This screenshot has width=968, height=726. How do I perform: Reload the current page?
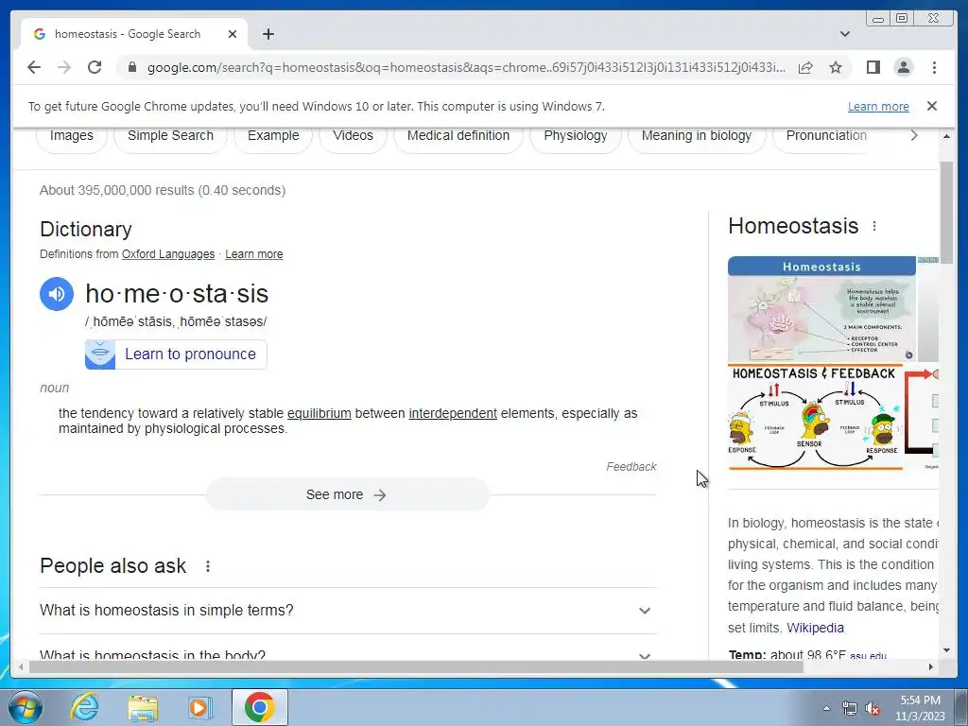pyautogui.click(x=95, y=67)
